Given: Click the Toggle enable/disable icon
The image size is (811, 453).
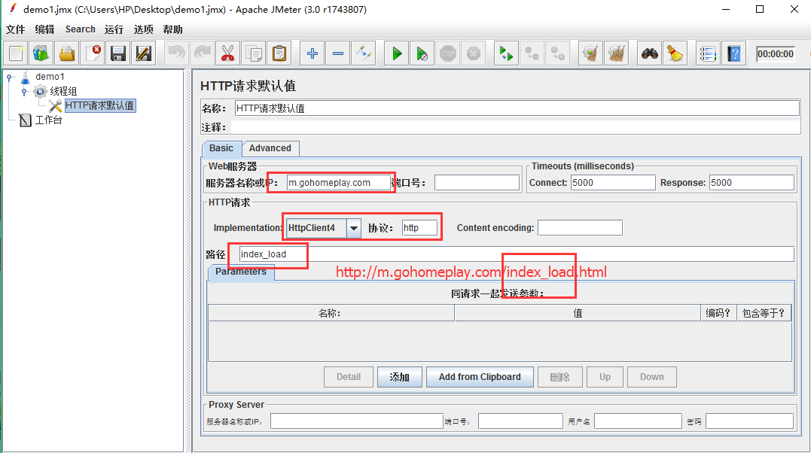Looking at the screenshot, I should click(x=364, y=53).
